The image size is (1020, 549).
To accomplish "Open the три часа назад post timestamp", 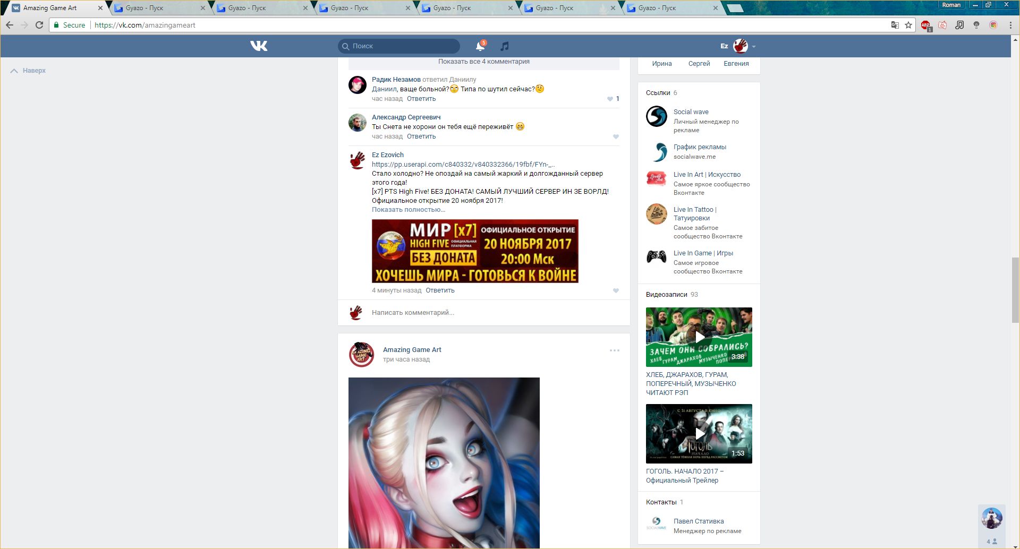I will coord(406,359).
